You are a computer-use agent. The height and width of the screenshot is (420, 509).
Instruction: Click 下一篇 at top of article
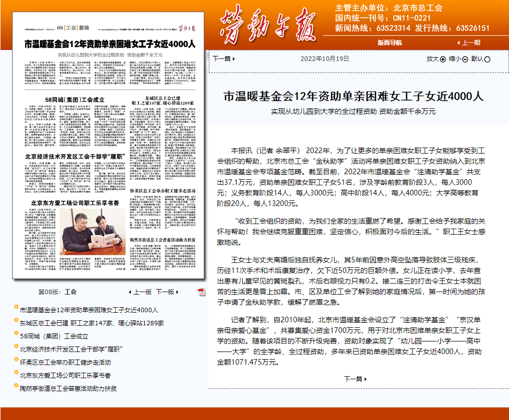[x=223, y=58]
